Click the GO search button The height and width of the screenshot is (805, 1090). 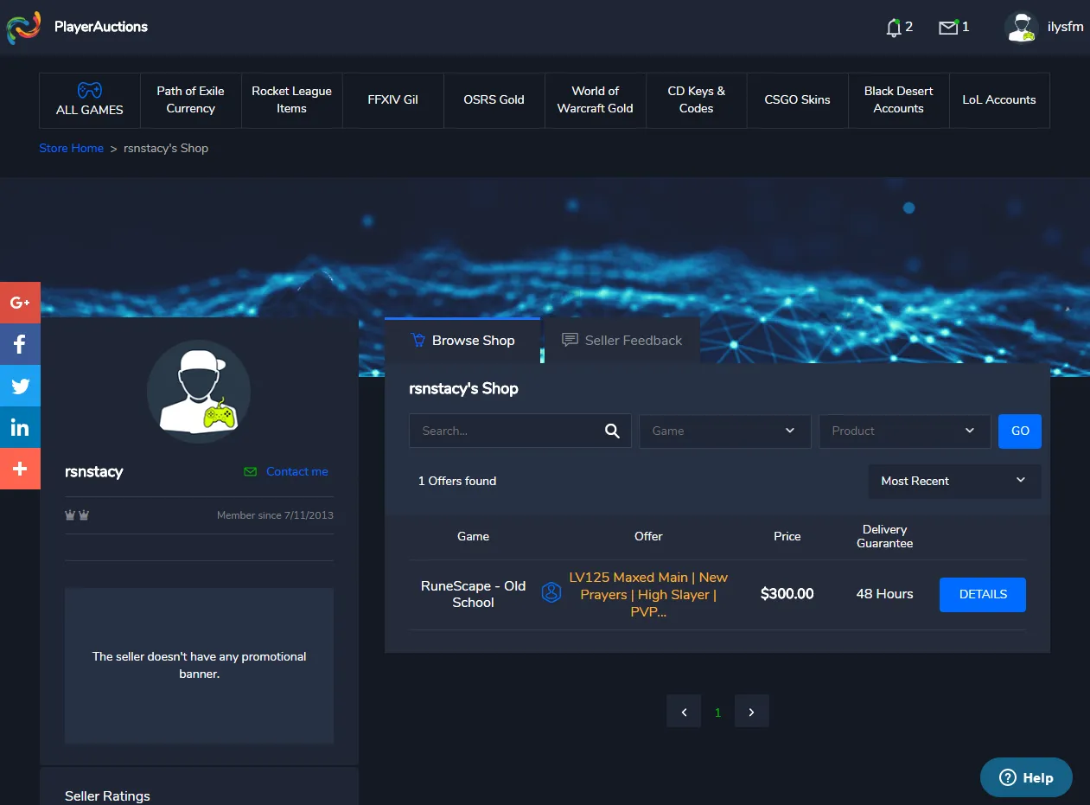1020,431
